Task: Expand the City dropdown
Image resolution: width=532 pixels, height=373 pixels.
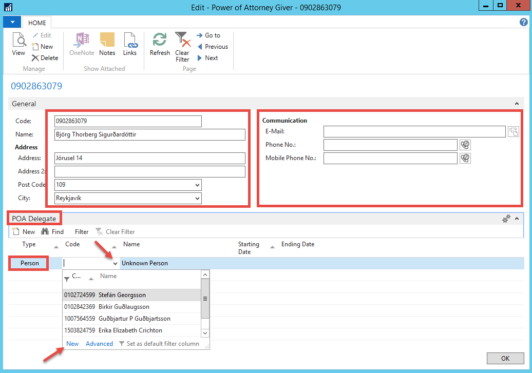Action: [198, 198]
